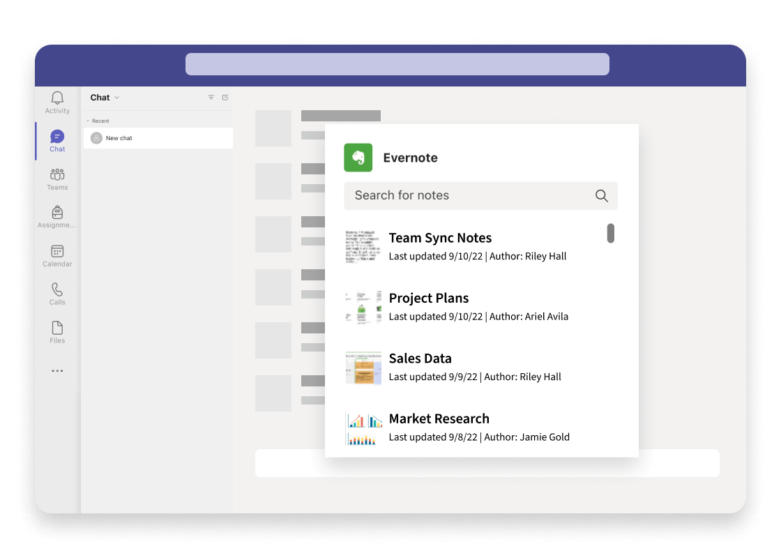Viewport: 781px width, 558px height.
Task: Select the Project Plans title
Action: pyautogui.click(x=429, y=299)
